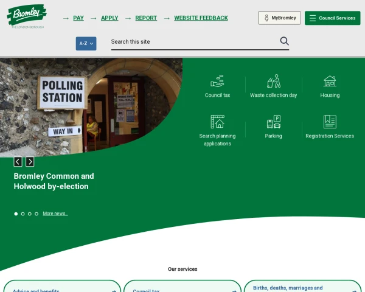Image resolution: width=365 pixels, height=292 pixels.
Task: Advance to the next news slide arrow
Action: point(30,162)
